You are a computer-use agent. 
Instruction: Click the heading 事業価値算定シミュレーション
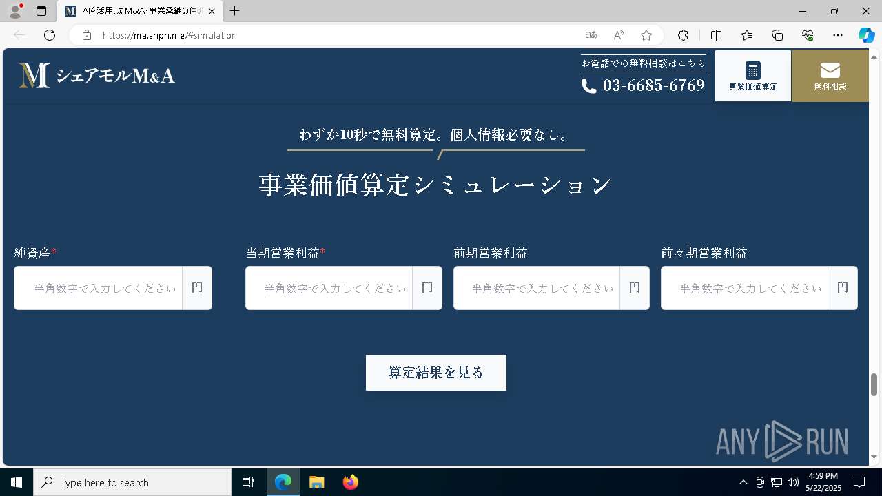(436, 185)
